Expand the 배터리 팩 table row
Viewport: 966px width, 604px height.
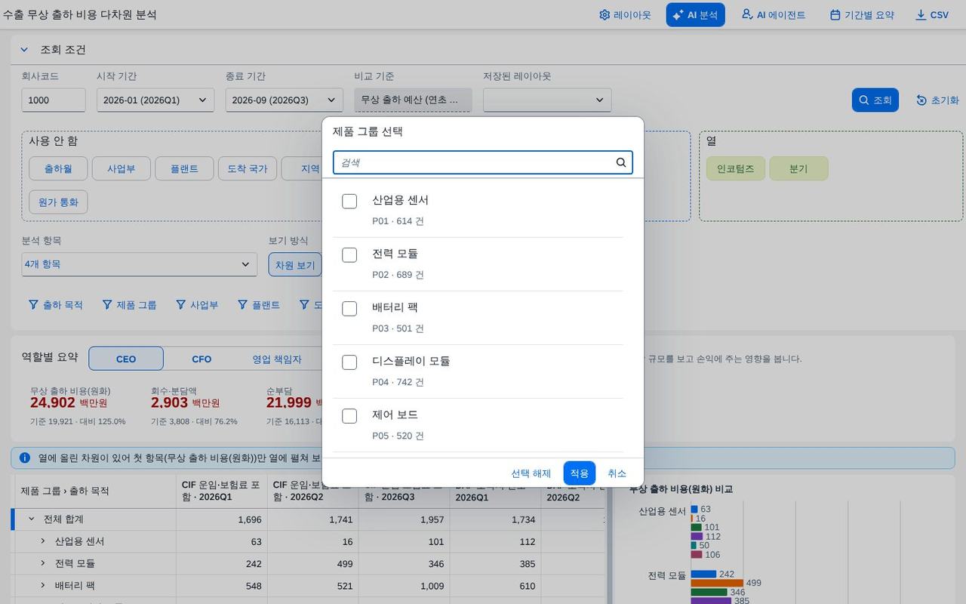pyautogui.click(x=43, y=585)
